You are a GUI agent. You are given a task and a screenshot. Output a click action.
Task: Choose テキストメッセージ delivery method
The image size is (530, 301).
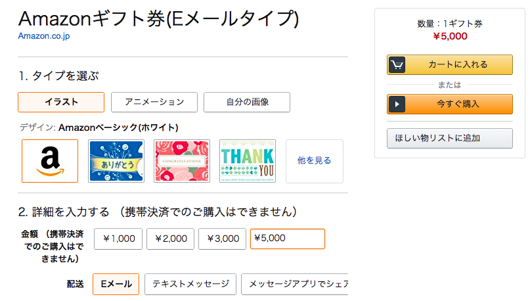tap(190, 284)
